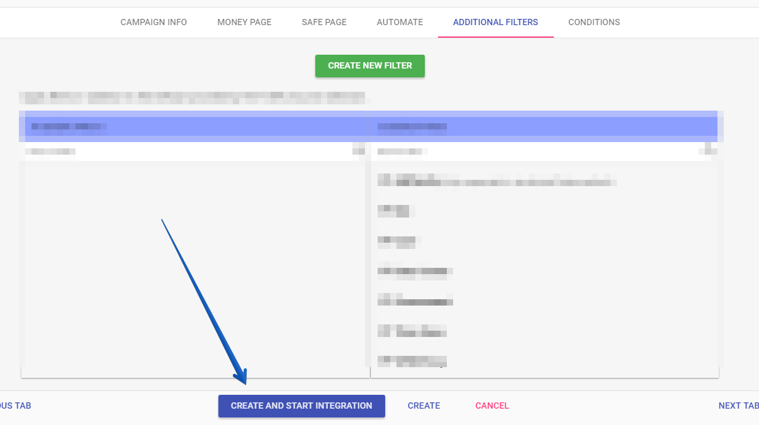Open the Campaign Info tab
The height and width of the screenshot is (425, 759).
[154, 22]
